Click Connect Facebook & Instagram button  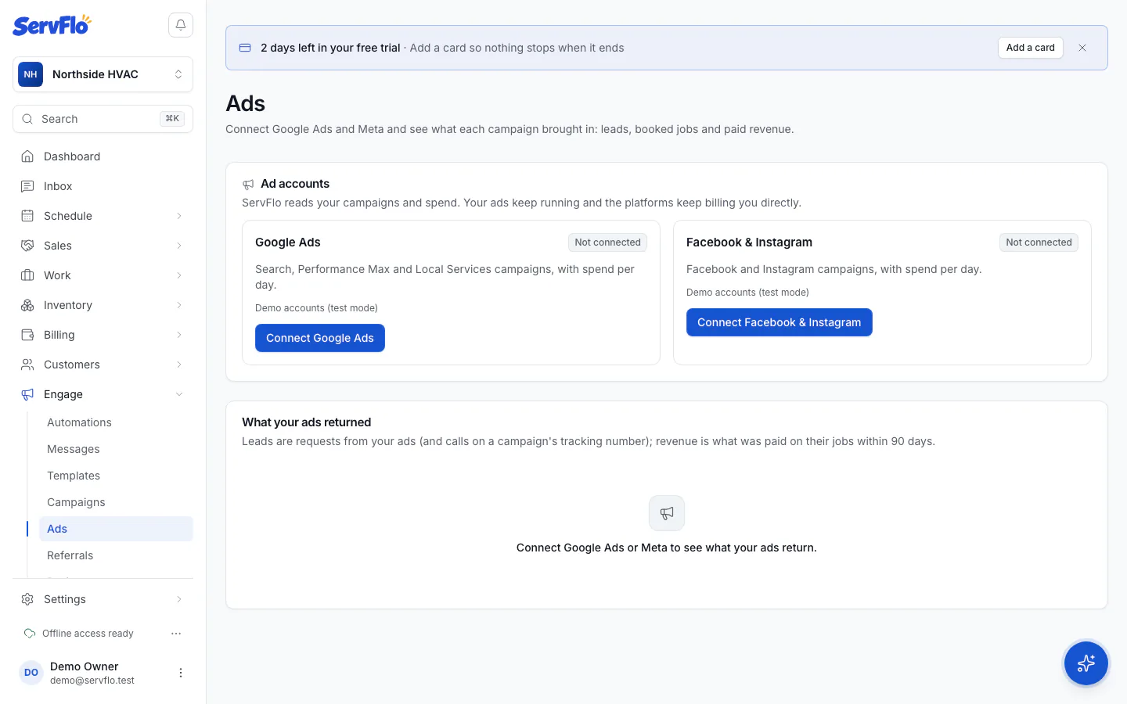click(x=779, y=322)
